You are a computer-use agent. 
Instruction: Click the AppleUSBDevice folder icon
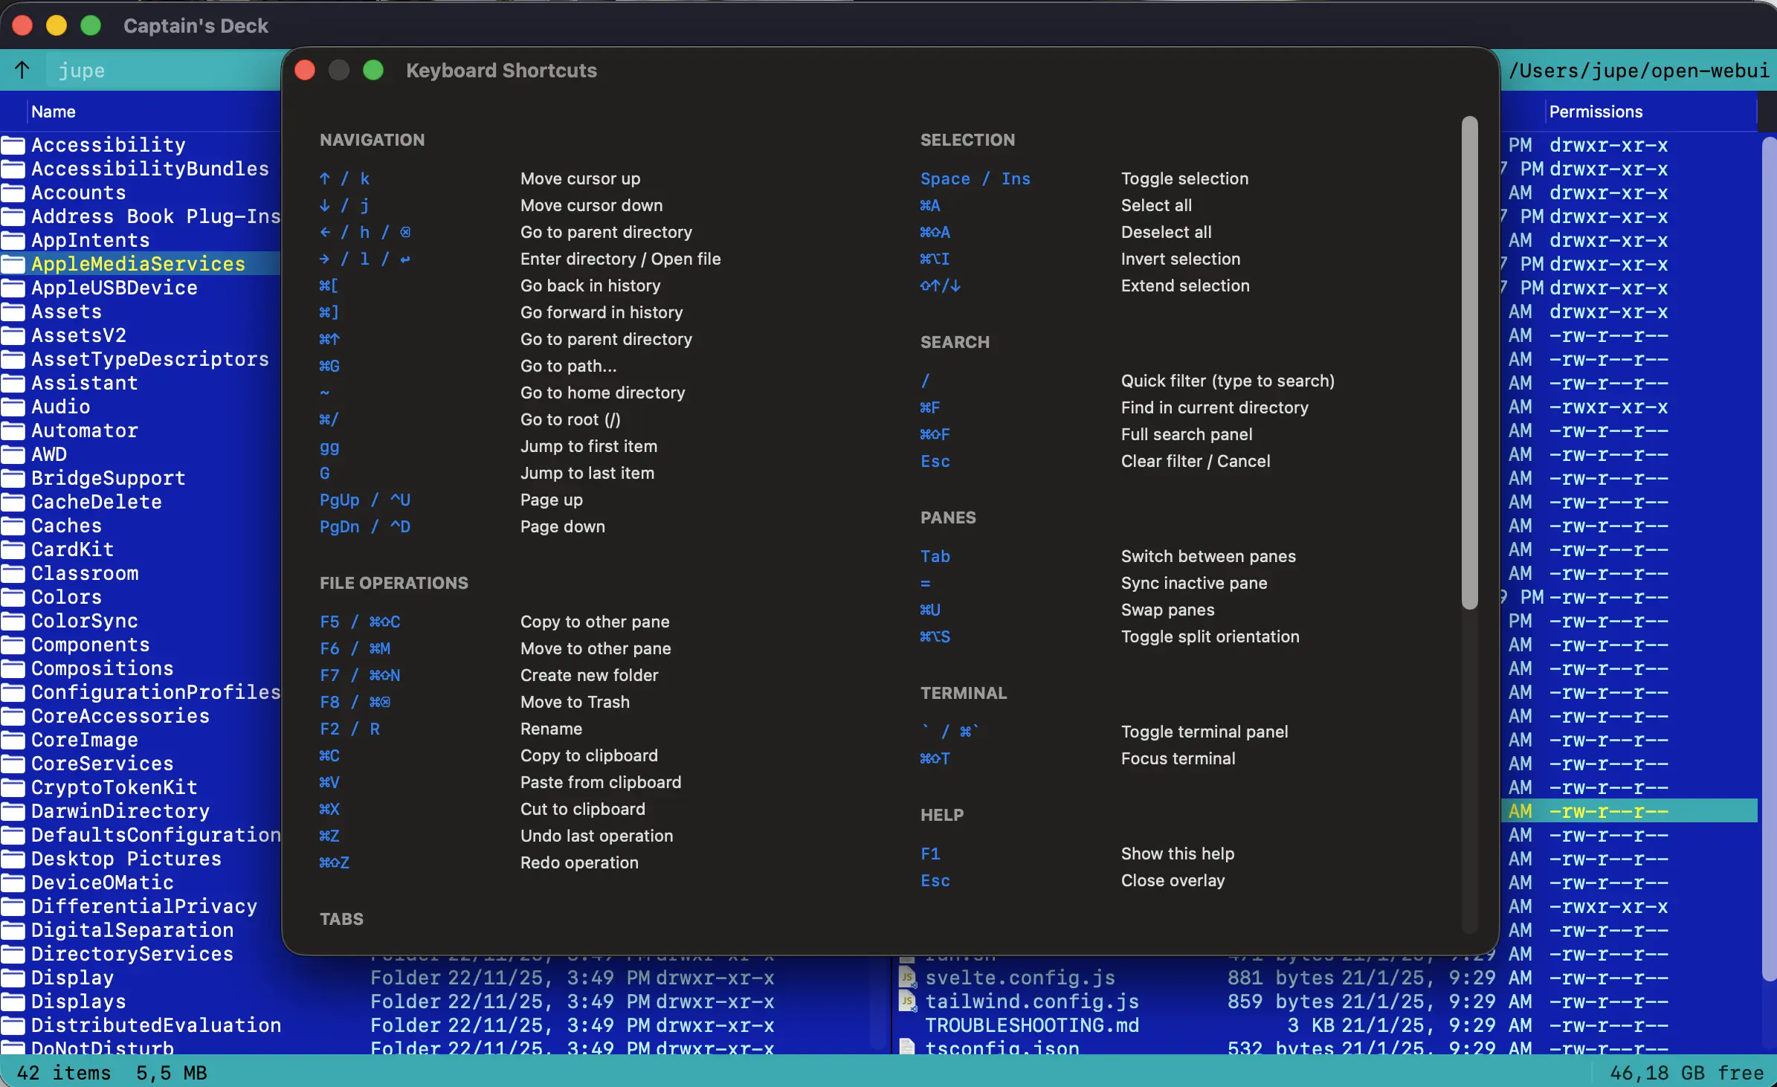click(13, 288)
